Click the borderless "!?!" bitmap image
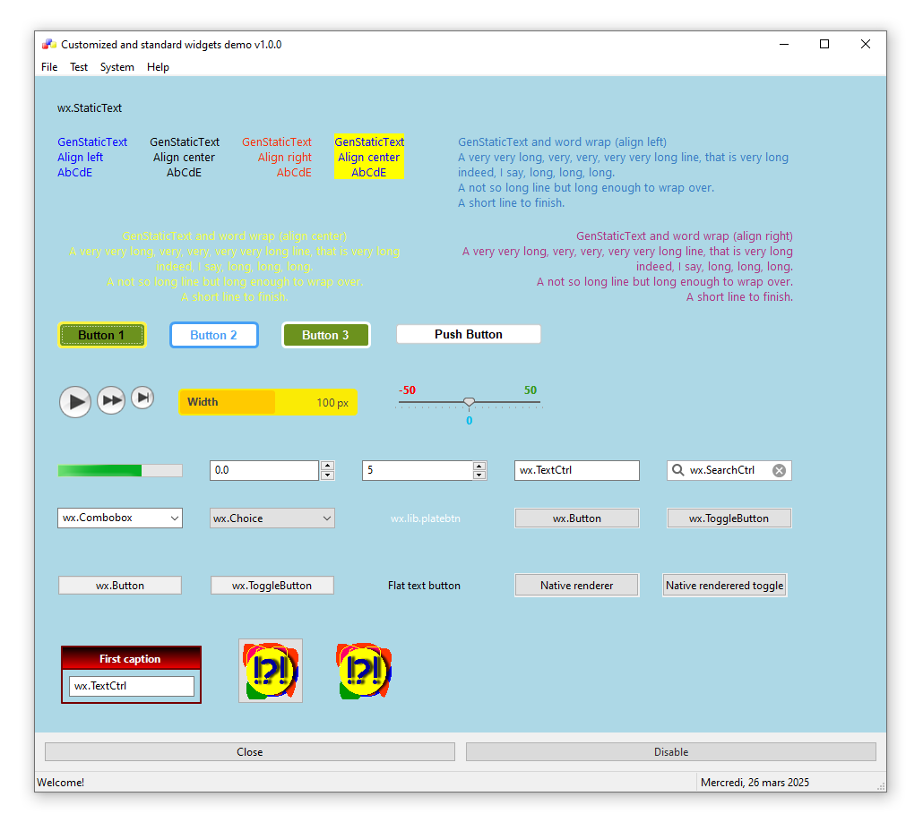 [x=364, y=671]
